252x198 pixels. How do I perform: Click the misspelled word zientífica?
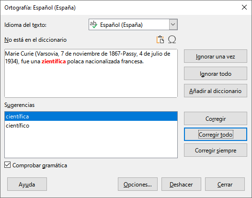(x=54, y=61)
